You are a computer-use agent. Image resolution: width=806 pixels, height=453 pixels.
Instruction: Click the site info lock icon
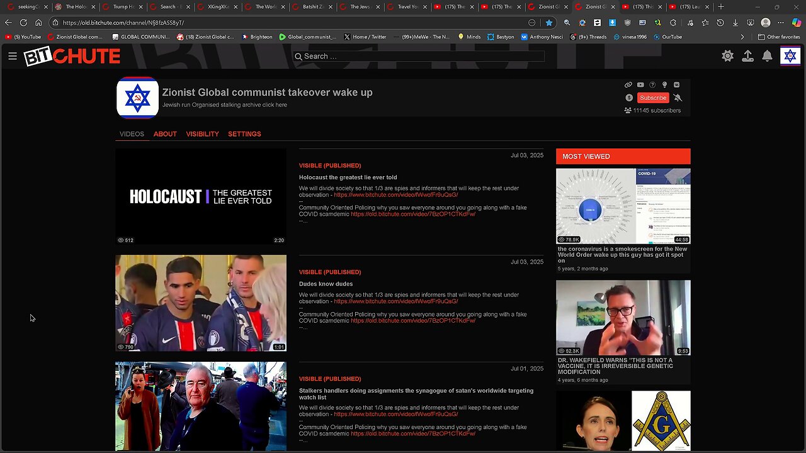click(55, 22)
